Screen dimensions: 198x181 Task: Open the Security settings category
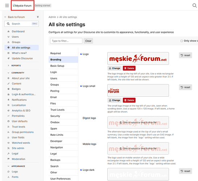63,116
